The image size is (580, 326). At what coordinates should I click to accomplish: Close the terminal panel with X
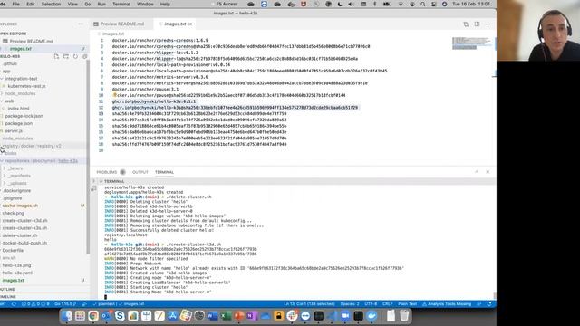point(488,172)
